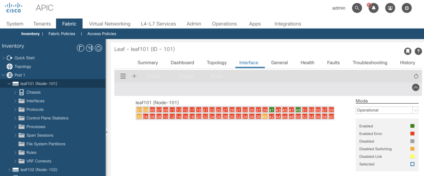424x176 pixels.
Task: Click the green Enabled legend swatch
Action: point(412,126)
